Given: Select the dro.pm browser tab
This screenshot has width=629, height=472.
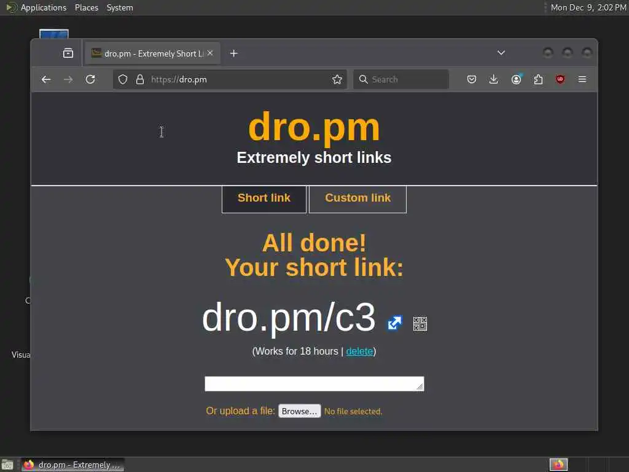Looking at the screenshot, I should point(152,53).
